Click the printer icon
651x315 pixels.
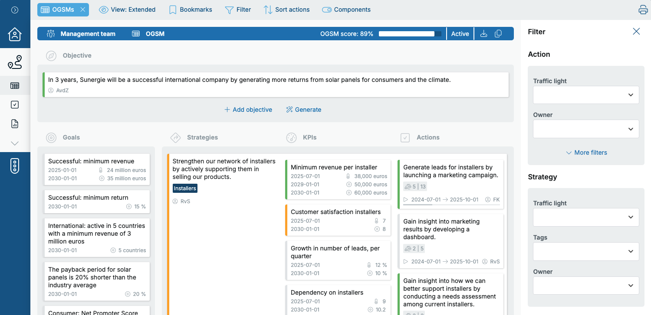coord(643,10)
